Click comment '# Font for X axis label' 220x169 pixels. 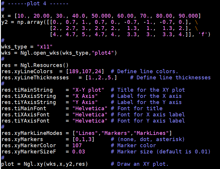tap(148, 115)
